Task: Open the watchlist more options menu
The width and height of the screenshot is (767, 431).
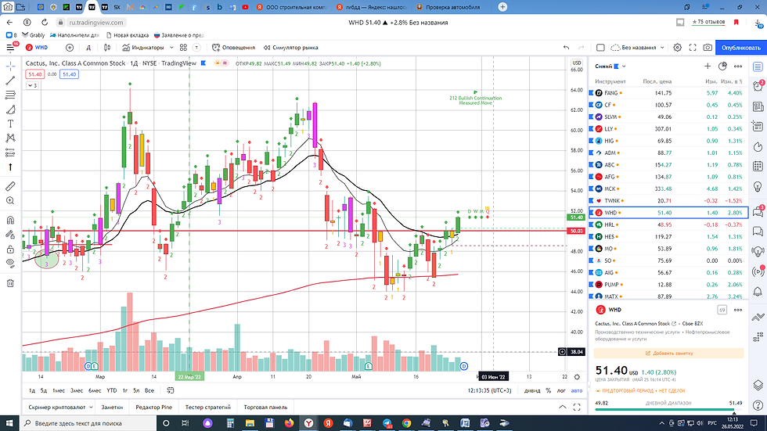Action: click(738, 66)
